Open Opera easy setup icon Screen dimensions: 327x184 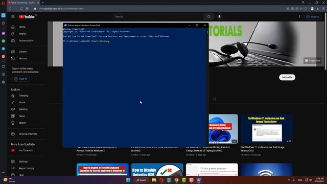(323, 9)
